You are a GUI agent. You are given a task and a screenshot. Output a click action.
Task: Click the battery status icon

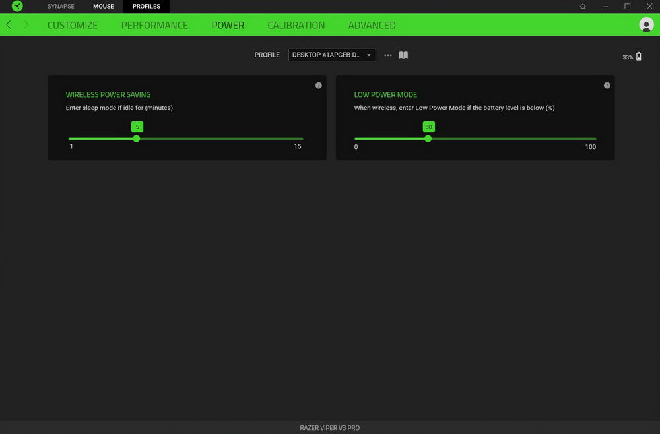click(x=638, y=57)
